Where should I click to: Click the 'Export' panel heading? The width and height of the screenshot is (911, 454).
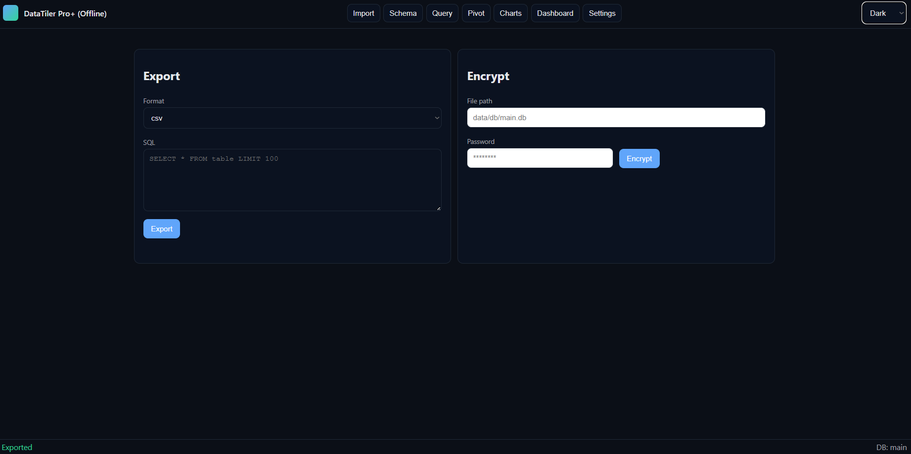(x=162, y=76)
